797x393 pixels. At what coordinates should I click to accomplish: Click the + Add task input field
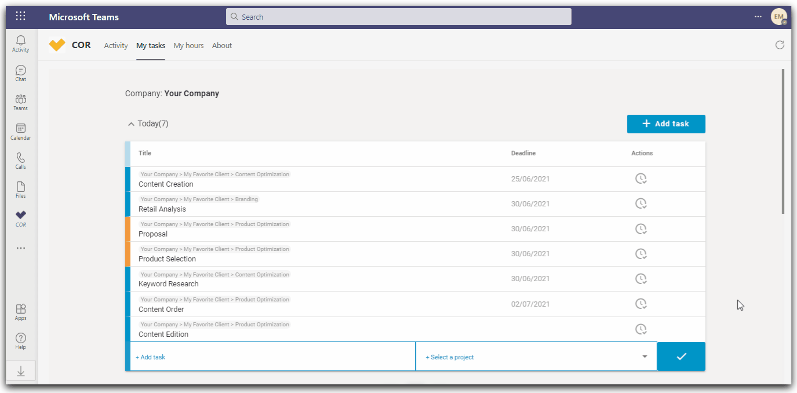(x=273, y=357)
